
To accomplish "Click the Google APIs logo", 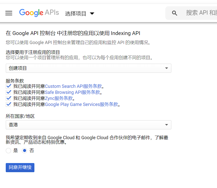I will click(39, 13).
